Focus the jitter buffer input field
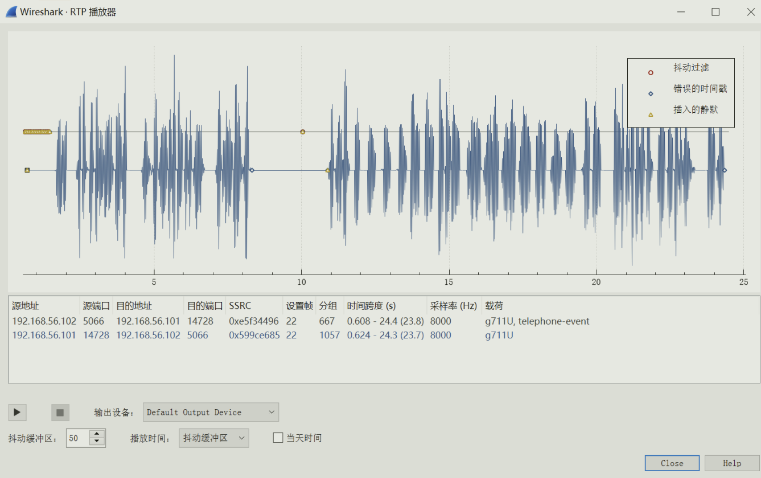 coord(78,438)
